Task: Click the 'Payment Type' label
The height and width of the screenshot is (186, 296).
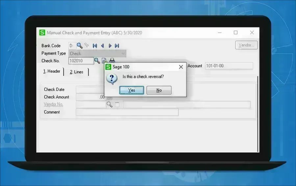Action: pos(54,53)
